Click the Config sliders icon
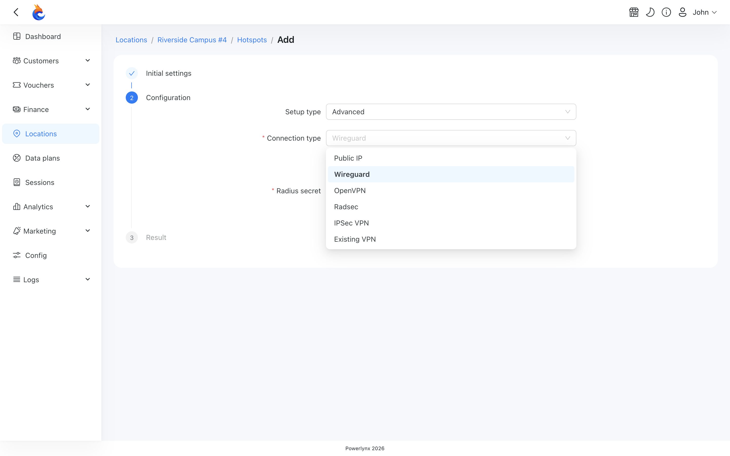This screenshot has height=456, width=730. coord(17,255)
